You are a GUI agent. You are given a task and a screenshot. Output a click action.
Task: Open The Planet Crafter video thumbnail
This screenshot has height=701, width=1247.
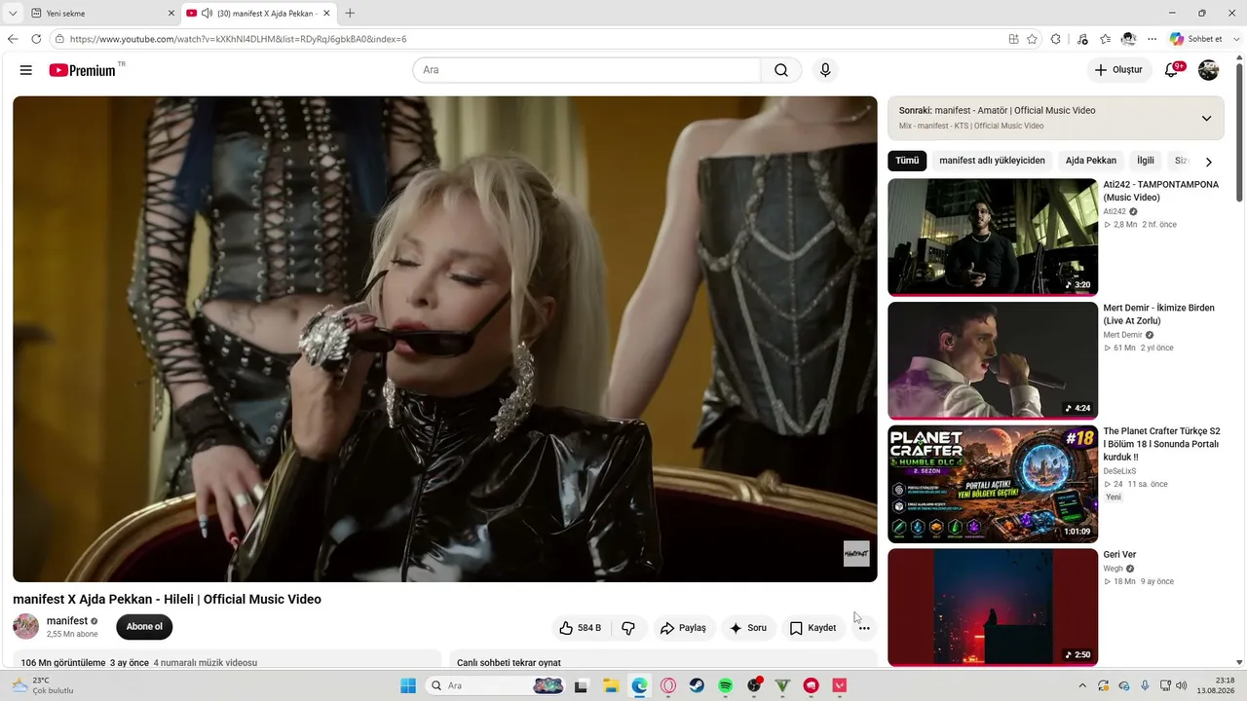[x=993, y=484]
